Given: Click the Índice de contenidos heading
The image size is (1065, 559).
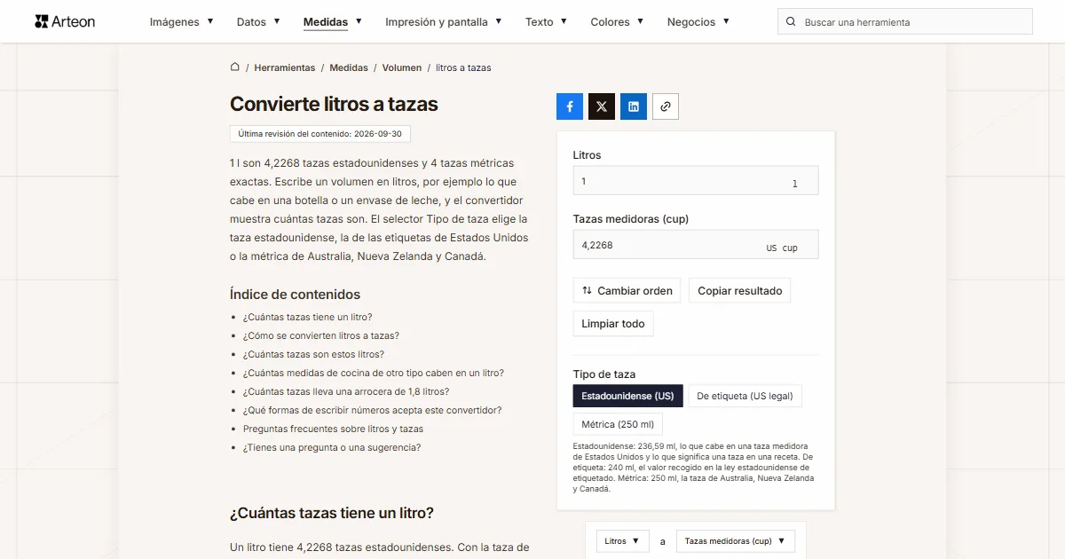Looking at the screenshot, I should point(296,295).
